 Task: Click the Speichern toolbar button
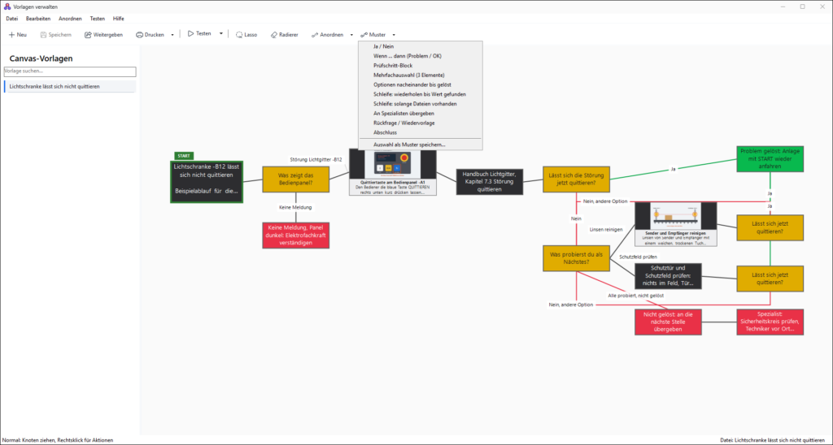pyautogui.click(x=56, y=34)
